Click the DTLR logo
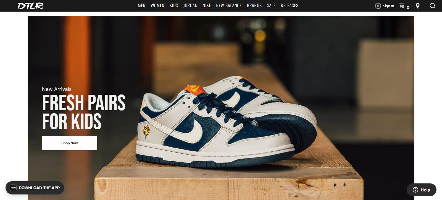Screen dimensions: 442x200 (31, 6)
